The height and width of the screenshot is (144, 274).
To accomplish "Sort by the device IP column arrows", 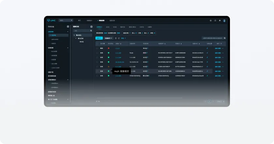I will pyautogui.click(x=121, y=44).
